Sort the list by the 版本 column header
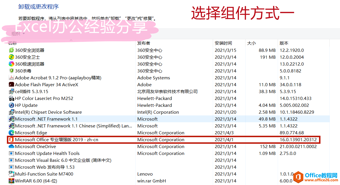Image resolution: width=340 pixels, height=185 pixels. 284,43
